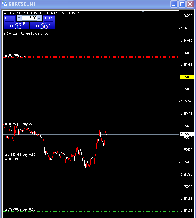The width and height of the screenshot is (196, 218).
Task: Click the EURUSD chart window icon
Action: point(5,4)
